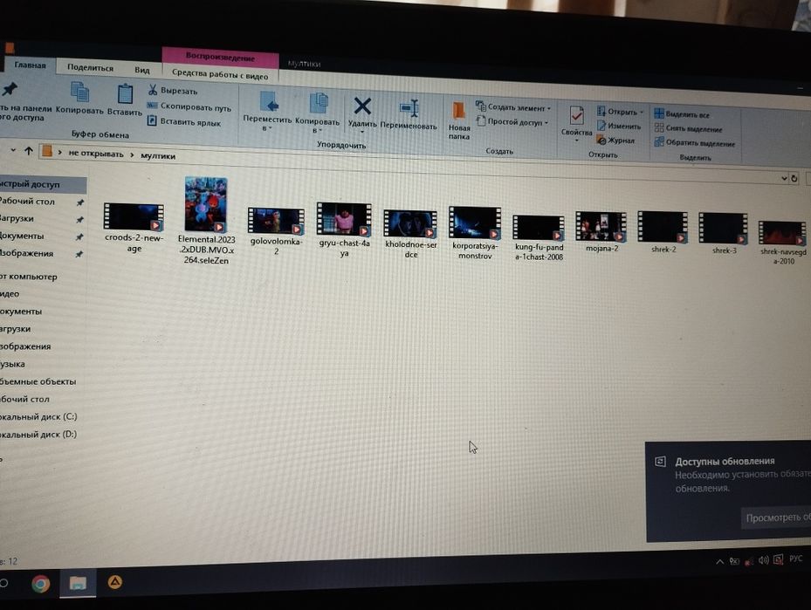Select the shrek-3 video file
The width and height of the screenshot is (811, 610).
click(723, 234)
